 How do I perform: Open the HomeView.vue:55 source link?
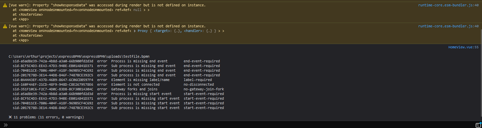pos(464,47)
